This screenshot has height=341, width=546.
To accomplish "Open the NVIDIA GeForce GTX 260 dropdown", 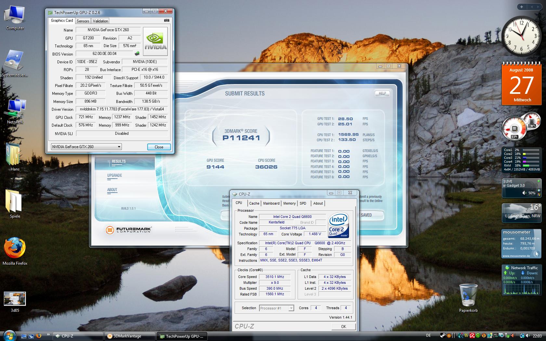I will pos(86,147).
